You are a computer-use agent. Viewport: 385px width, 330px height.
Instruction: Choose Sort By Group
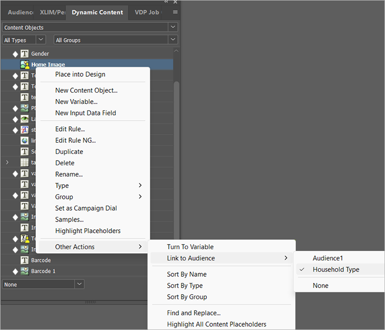tap(187, 297)
